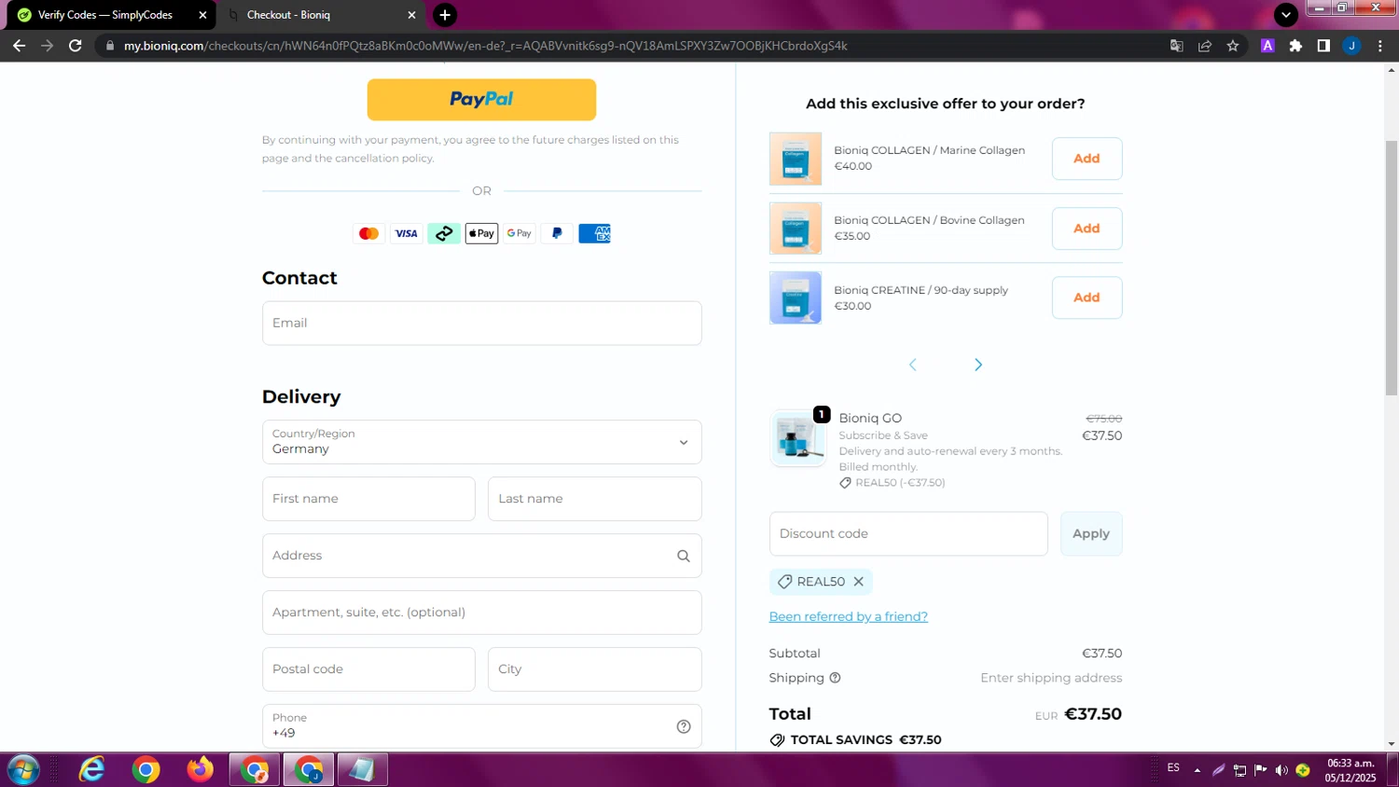This screenshot has height=787, width=1399.
Task: Click the City input field
Action: coord(594,670)
